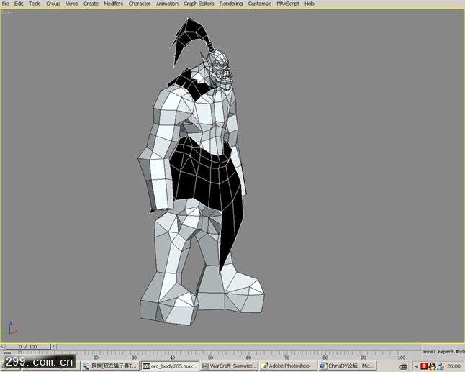Screen dimensions: 465x372
Task: Click the 0 / 100 time slider handle
Action: (28, 346)
